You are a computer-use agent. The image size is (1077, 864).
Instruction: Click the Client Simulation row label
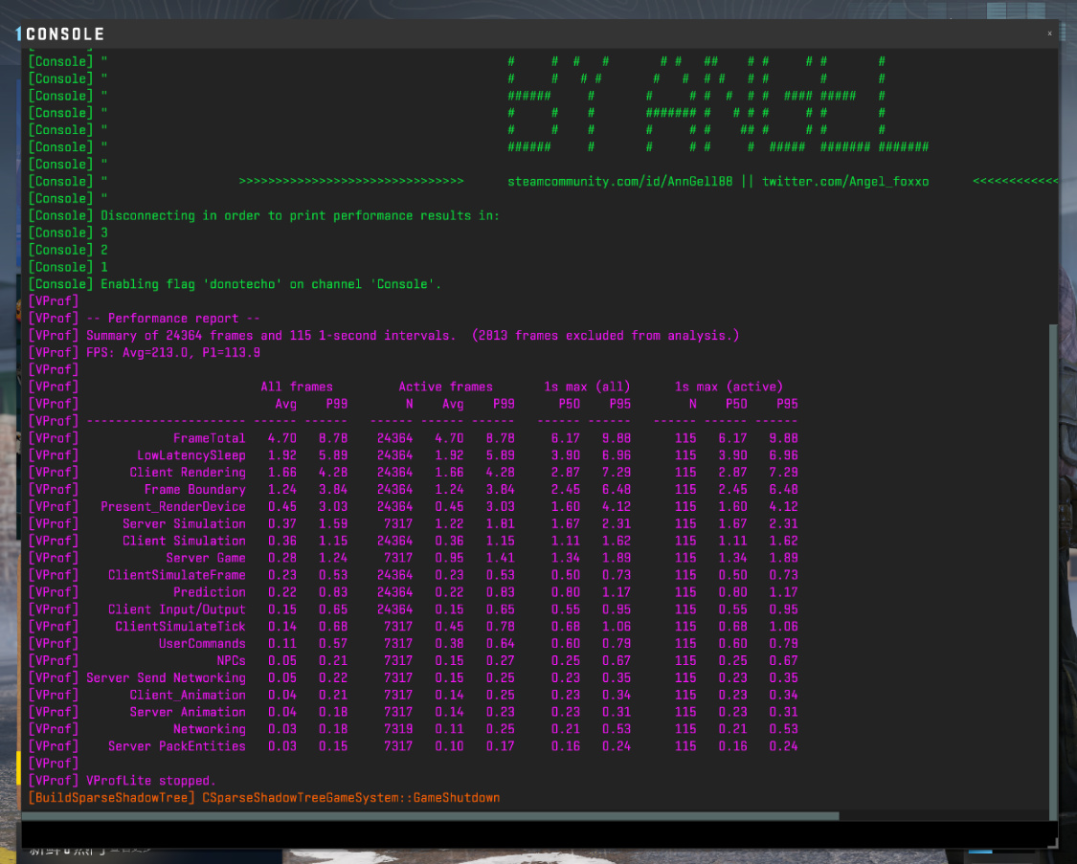click(184, 541)
